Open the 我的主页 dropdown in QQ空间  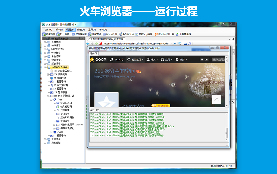(x=135, y=60)
